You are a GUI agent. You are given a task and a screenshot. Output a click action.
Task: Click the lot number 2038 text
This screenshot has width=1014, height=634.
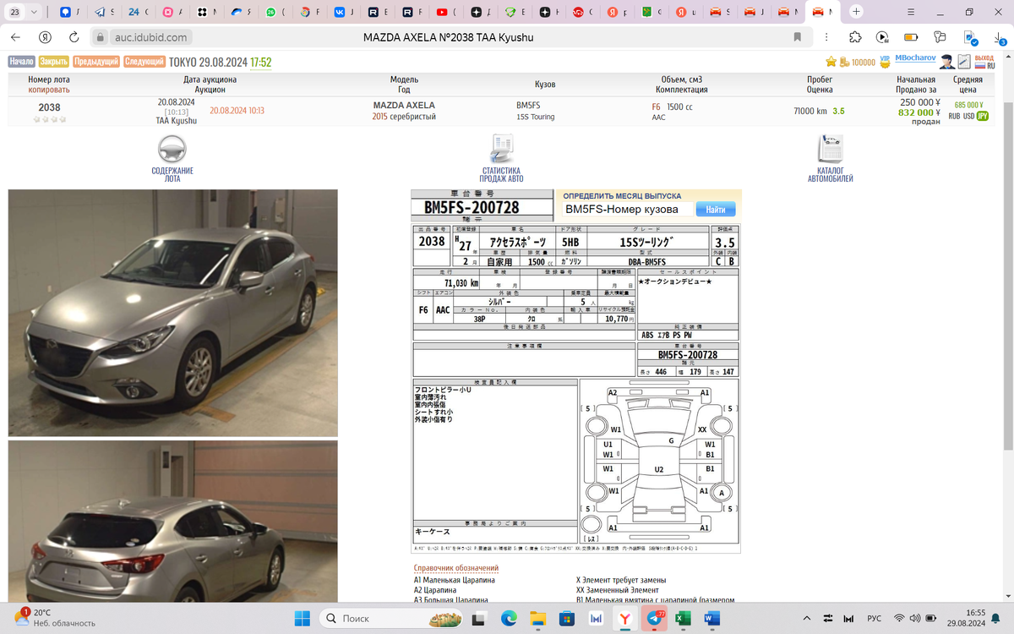point(49,107)
